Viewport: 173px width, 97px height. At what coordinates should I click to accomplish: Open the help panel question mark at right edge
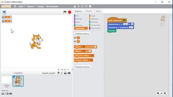click(x=171, y=15)
